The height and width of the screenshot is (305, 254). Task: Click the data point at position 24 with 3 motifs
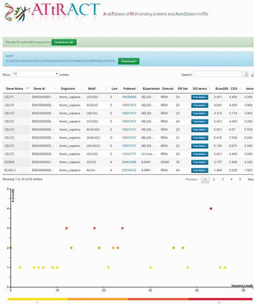click(x=122, y=228)
